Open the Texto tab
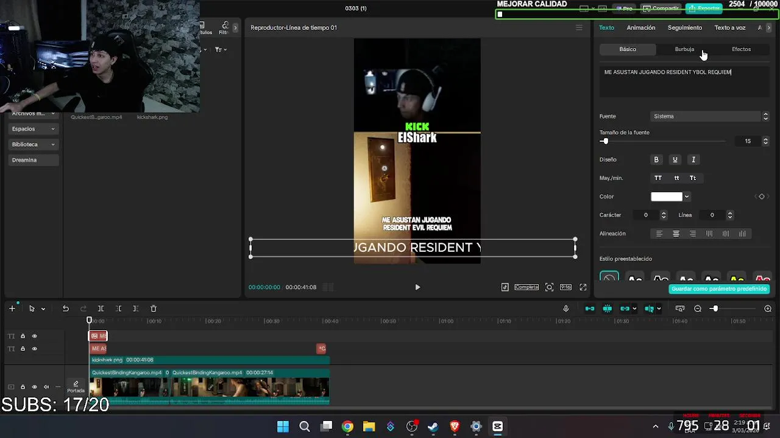The width and height of the screenshot is (780, 438). point(606,27)
